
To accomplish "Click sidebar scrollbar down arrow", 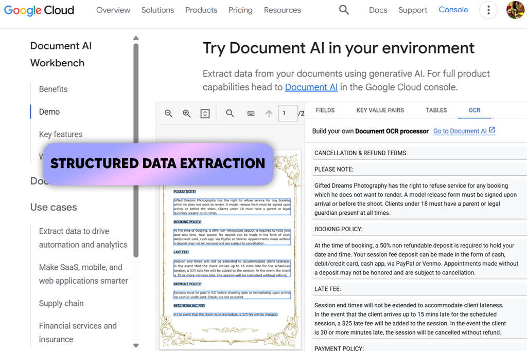I will coord(136,345).
